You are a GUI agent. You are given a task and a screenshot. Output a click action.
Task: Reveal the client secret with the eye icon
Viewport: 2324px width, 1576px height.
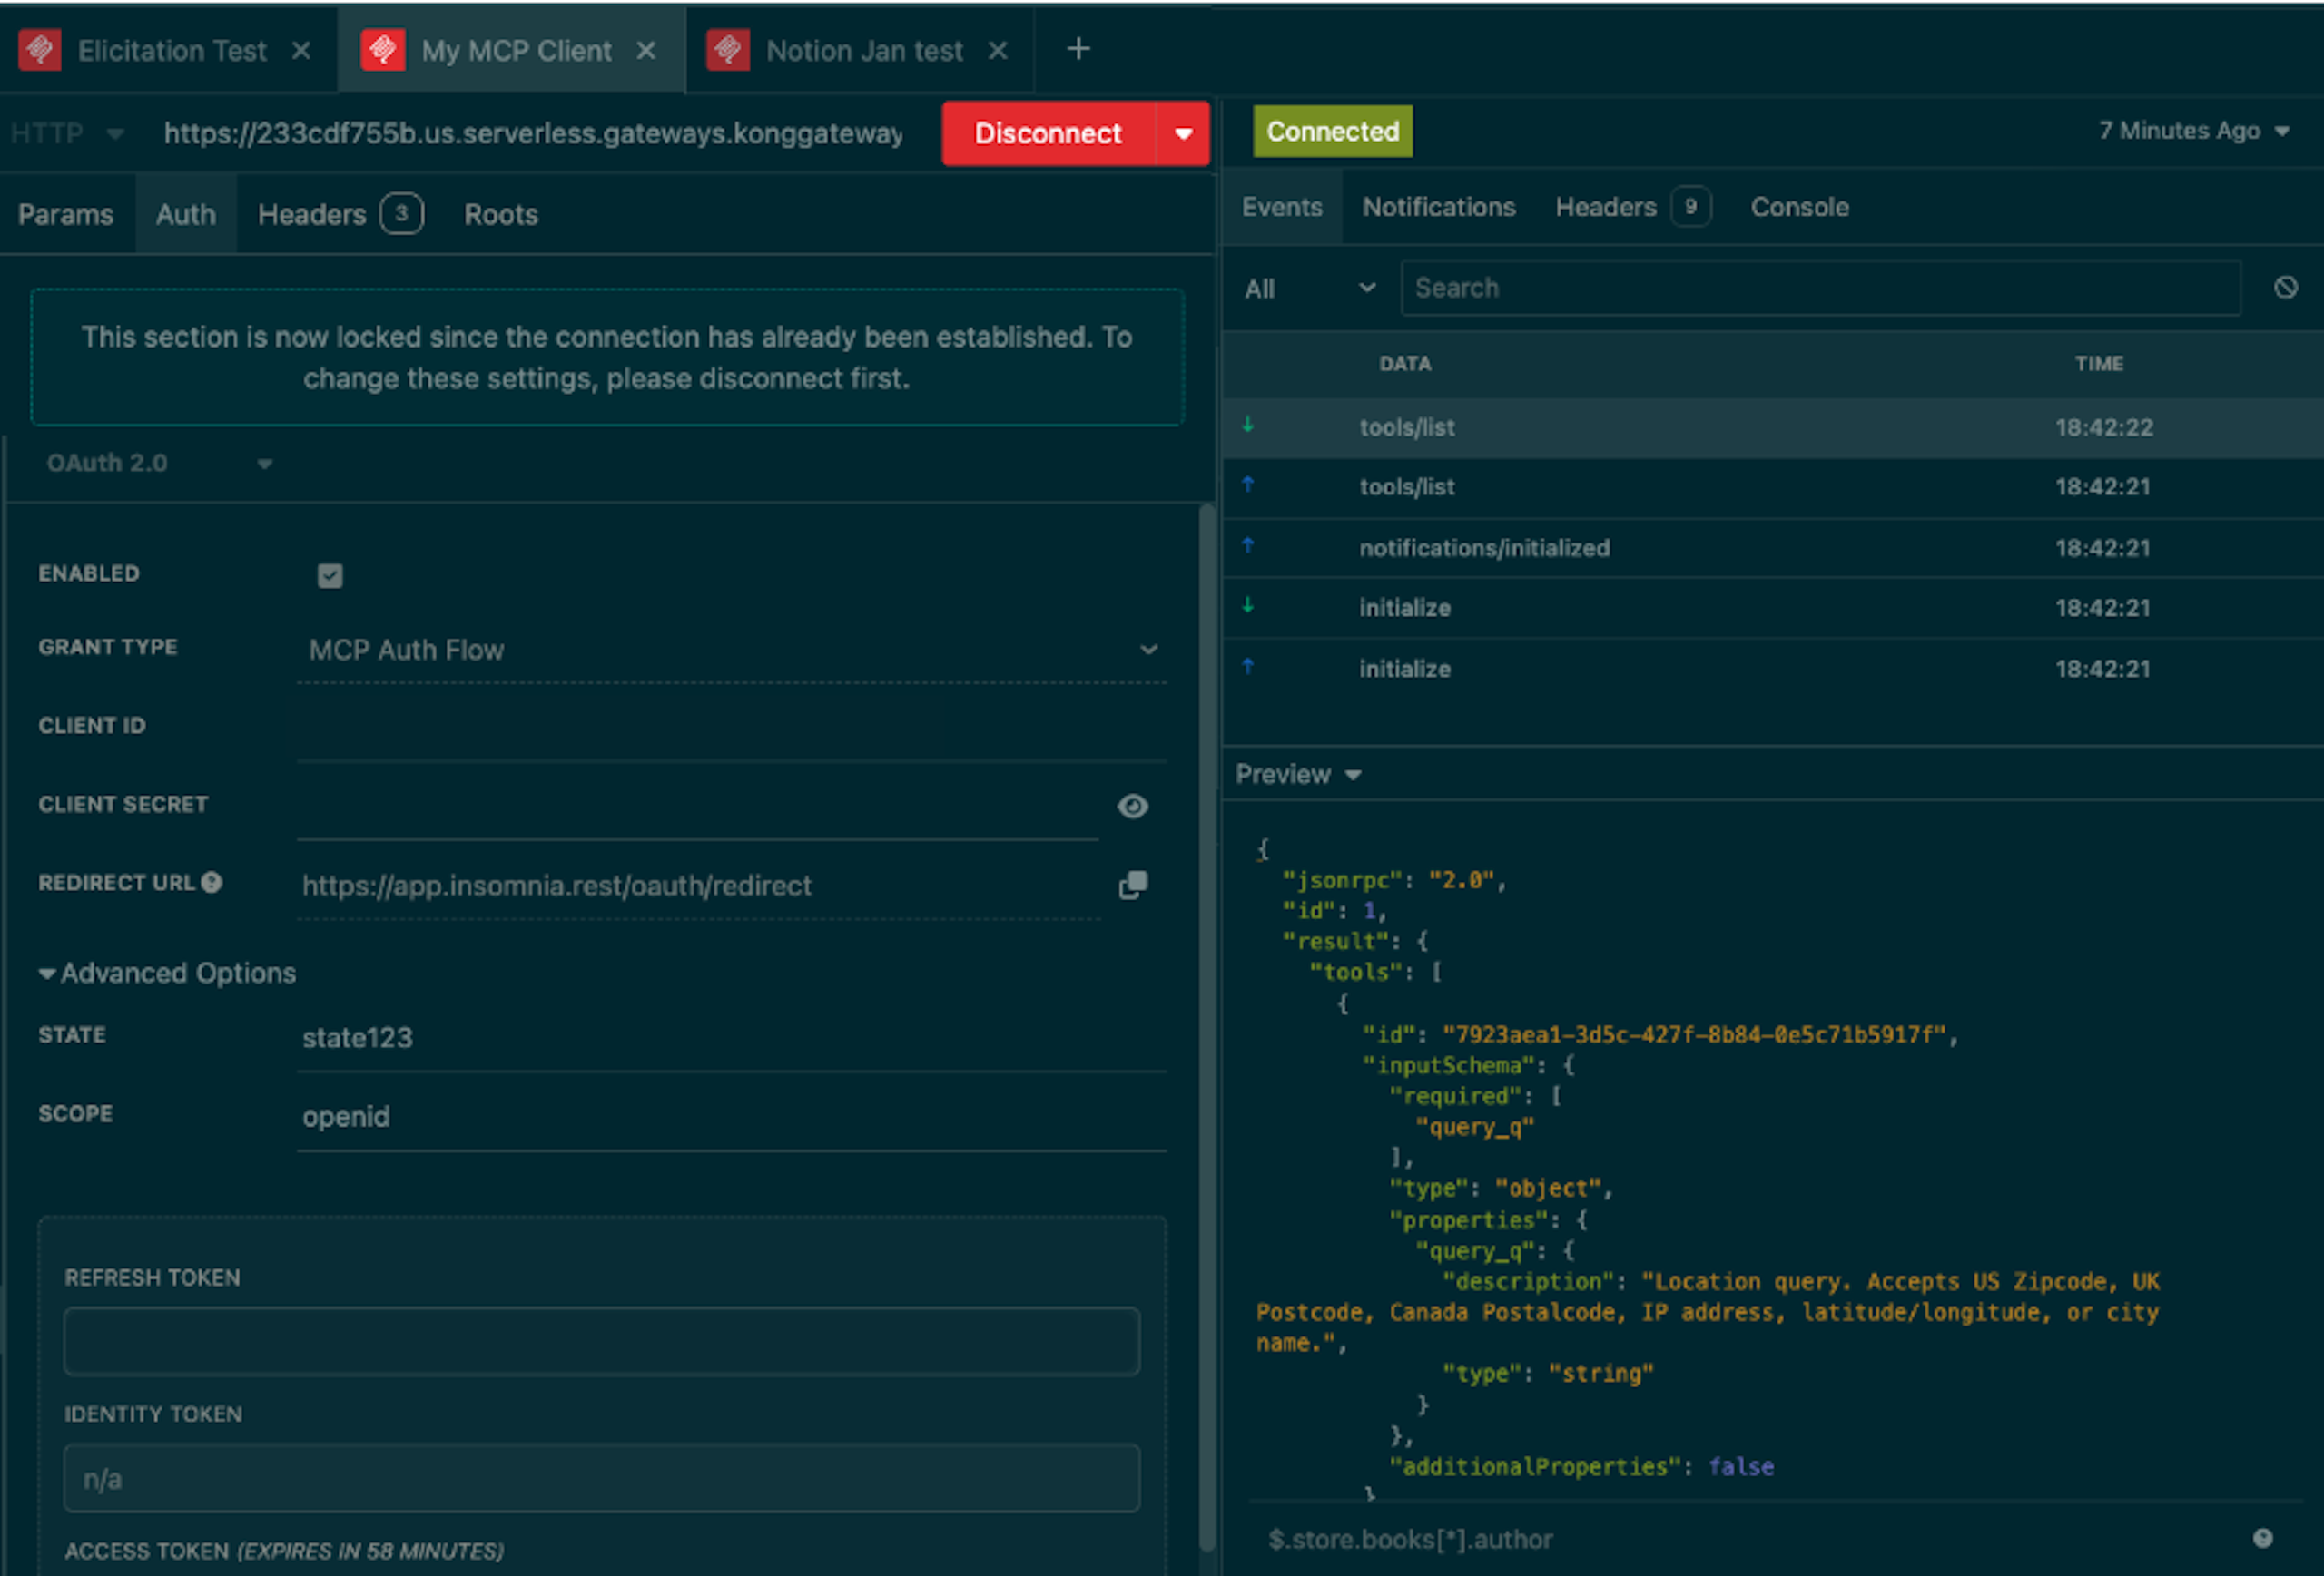[1132, 806]
